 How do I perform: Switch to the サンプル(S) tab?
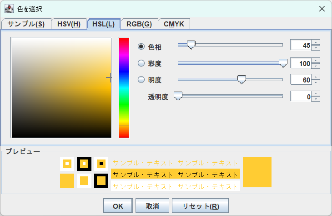[26, 24]
